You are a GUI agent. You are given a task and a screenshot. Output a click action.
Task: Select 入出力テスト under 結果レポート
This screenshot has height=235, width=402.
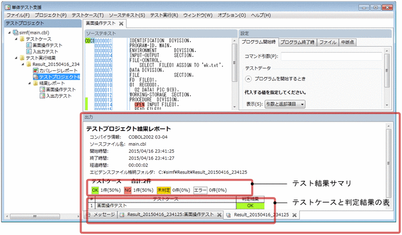coord(59,96)
